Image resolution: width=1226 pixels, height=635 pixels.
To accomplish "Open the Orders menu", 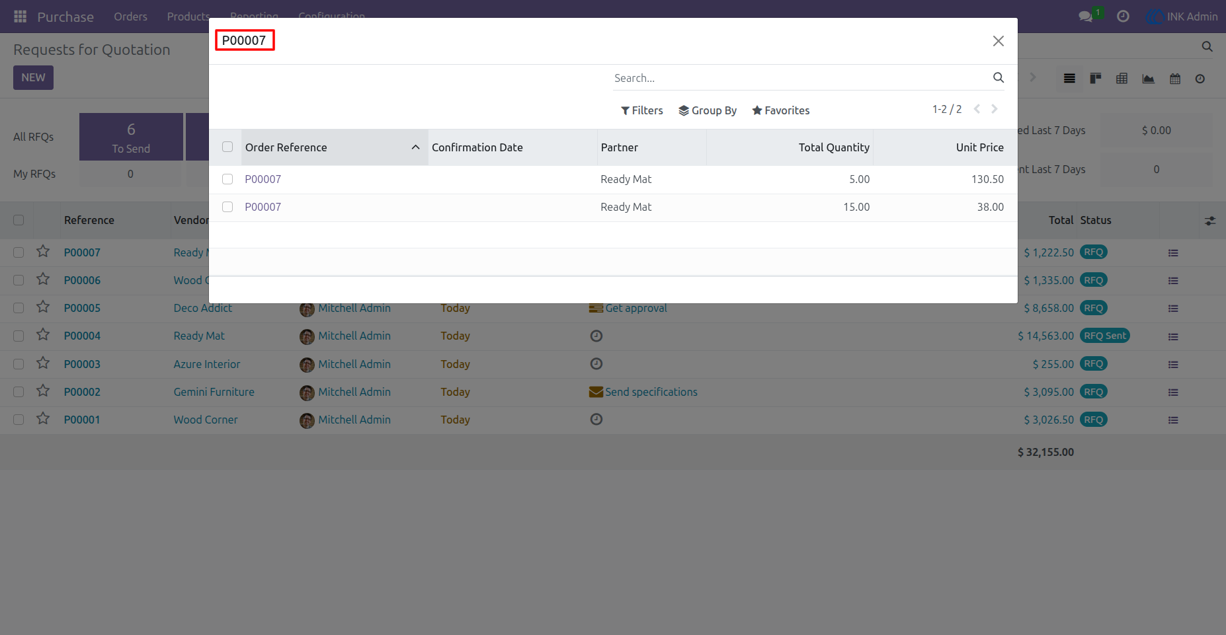I will (x=130, y=17).
